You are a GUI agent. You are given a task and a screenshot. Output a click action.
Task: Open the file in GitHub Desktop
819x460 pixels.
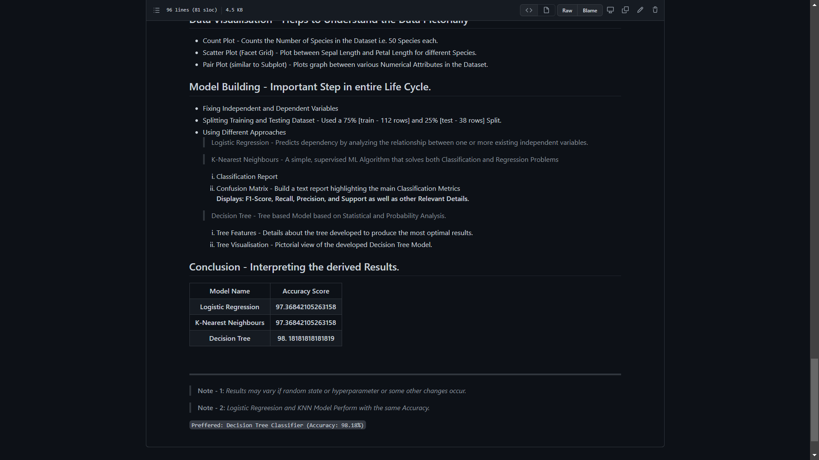coord(610,10)
